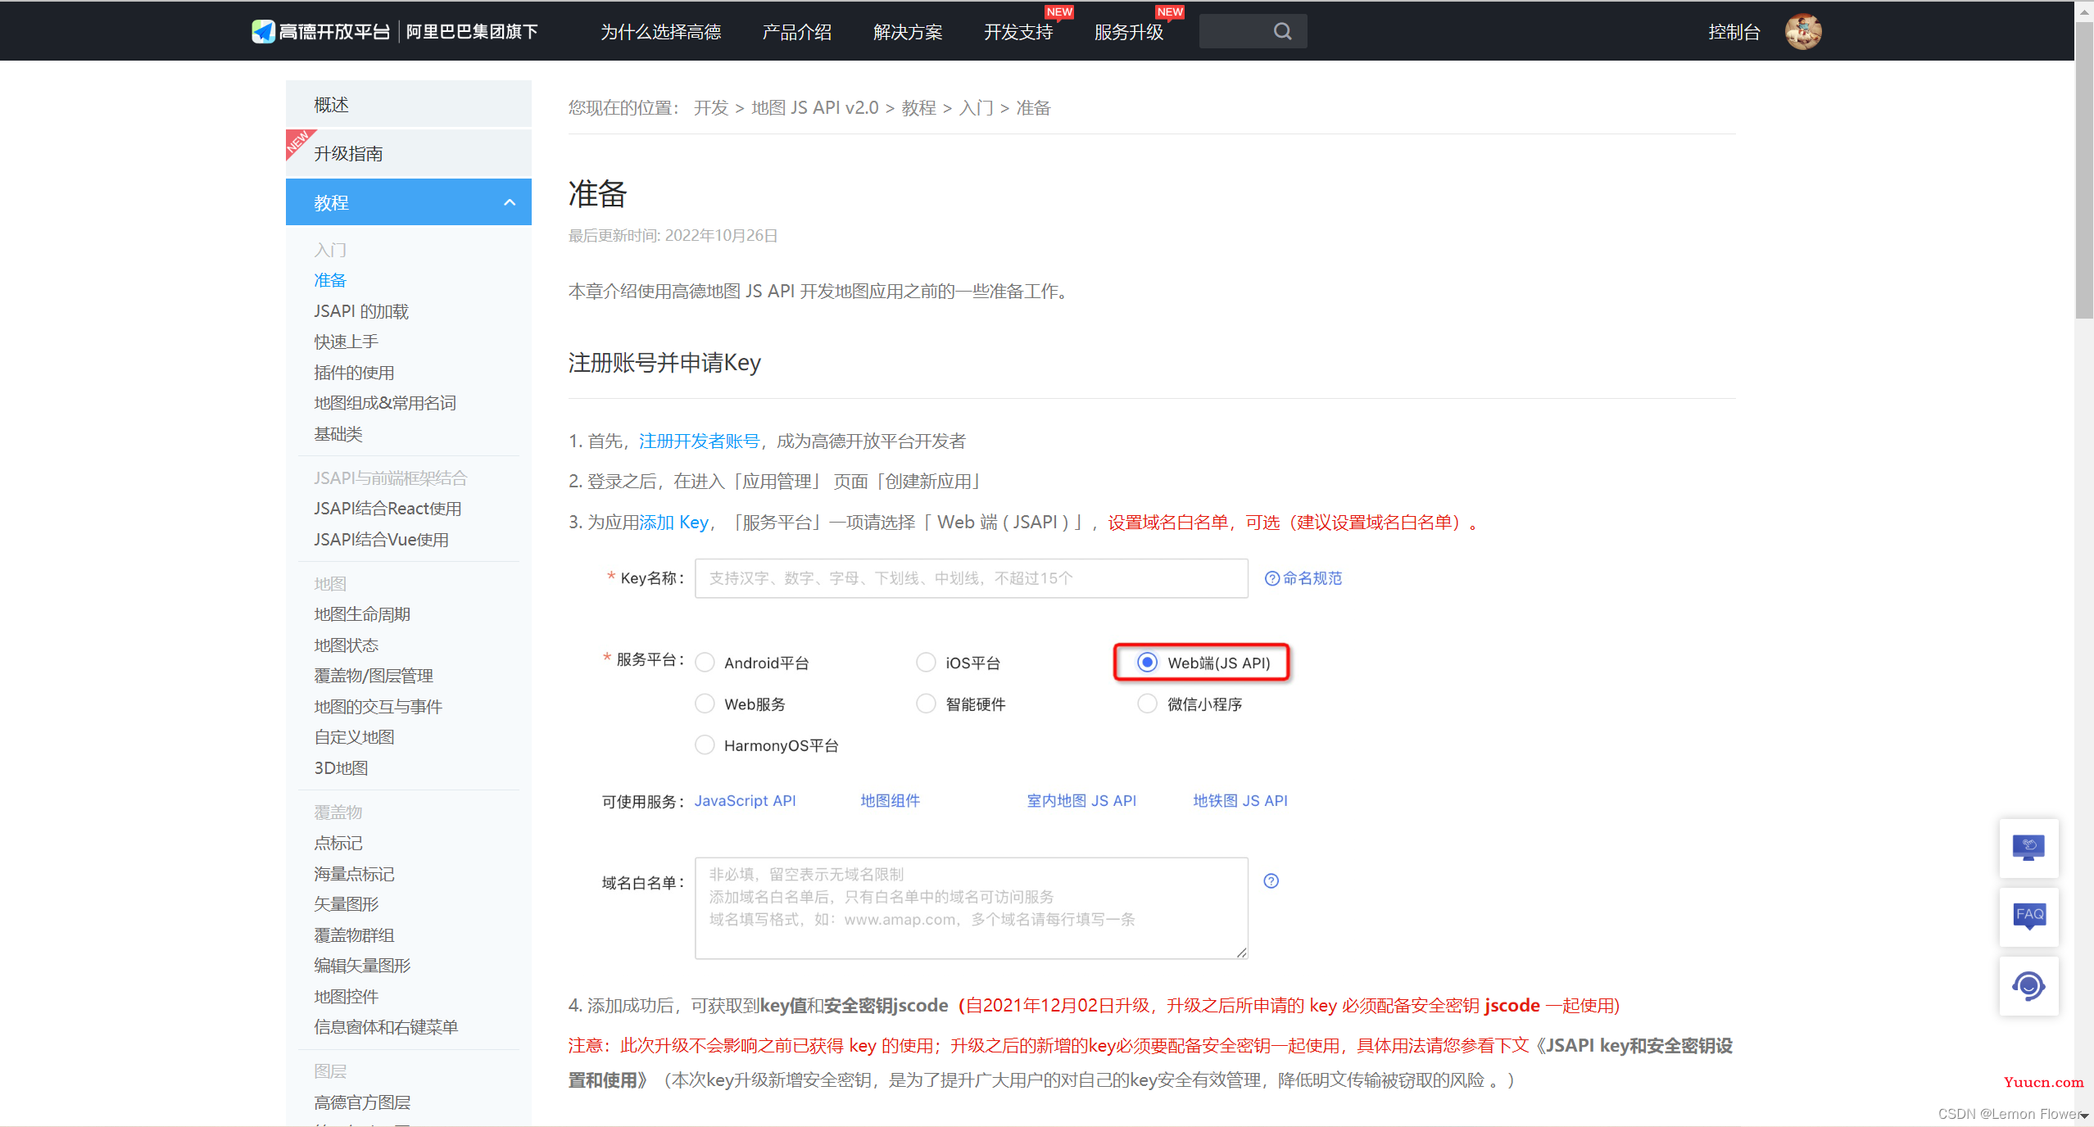2094x1127 pixels.
Task: Select the 智能硬件 radio button
Action: [x=926, y=704]
